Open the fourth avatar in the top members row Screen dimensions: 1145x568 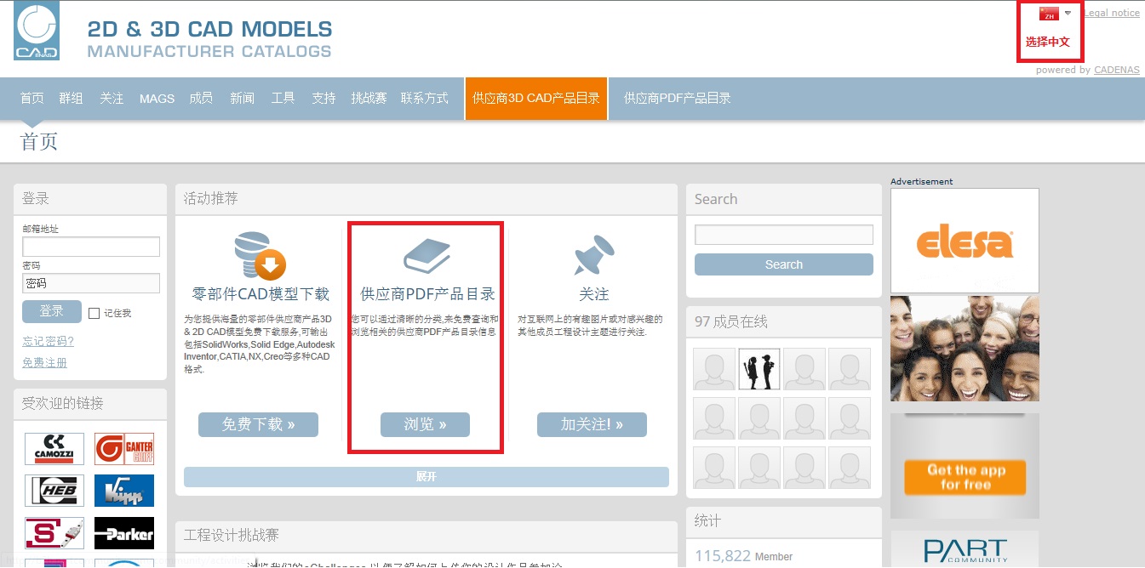(x=850, y=369)
